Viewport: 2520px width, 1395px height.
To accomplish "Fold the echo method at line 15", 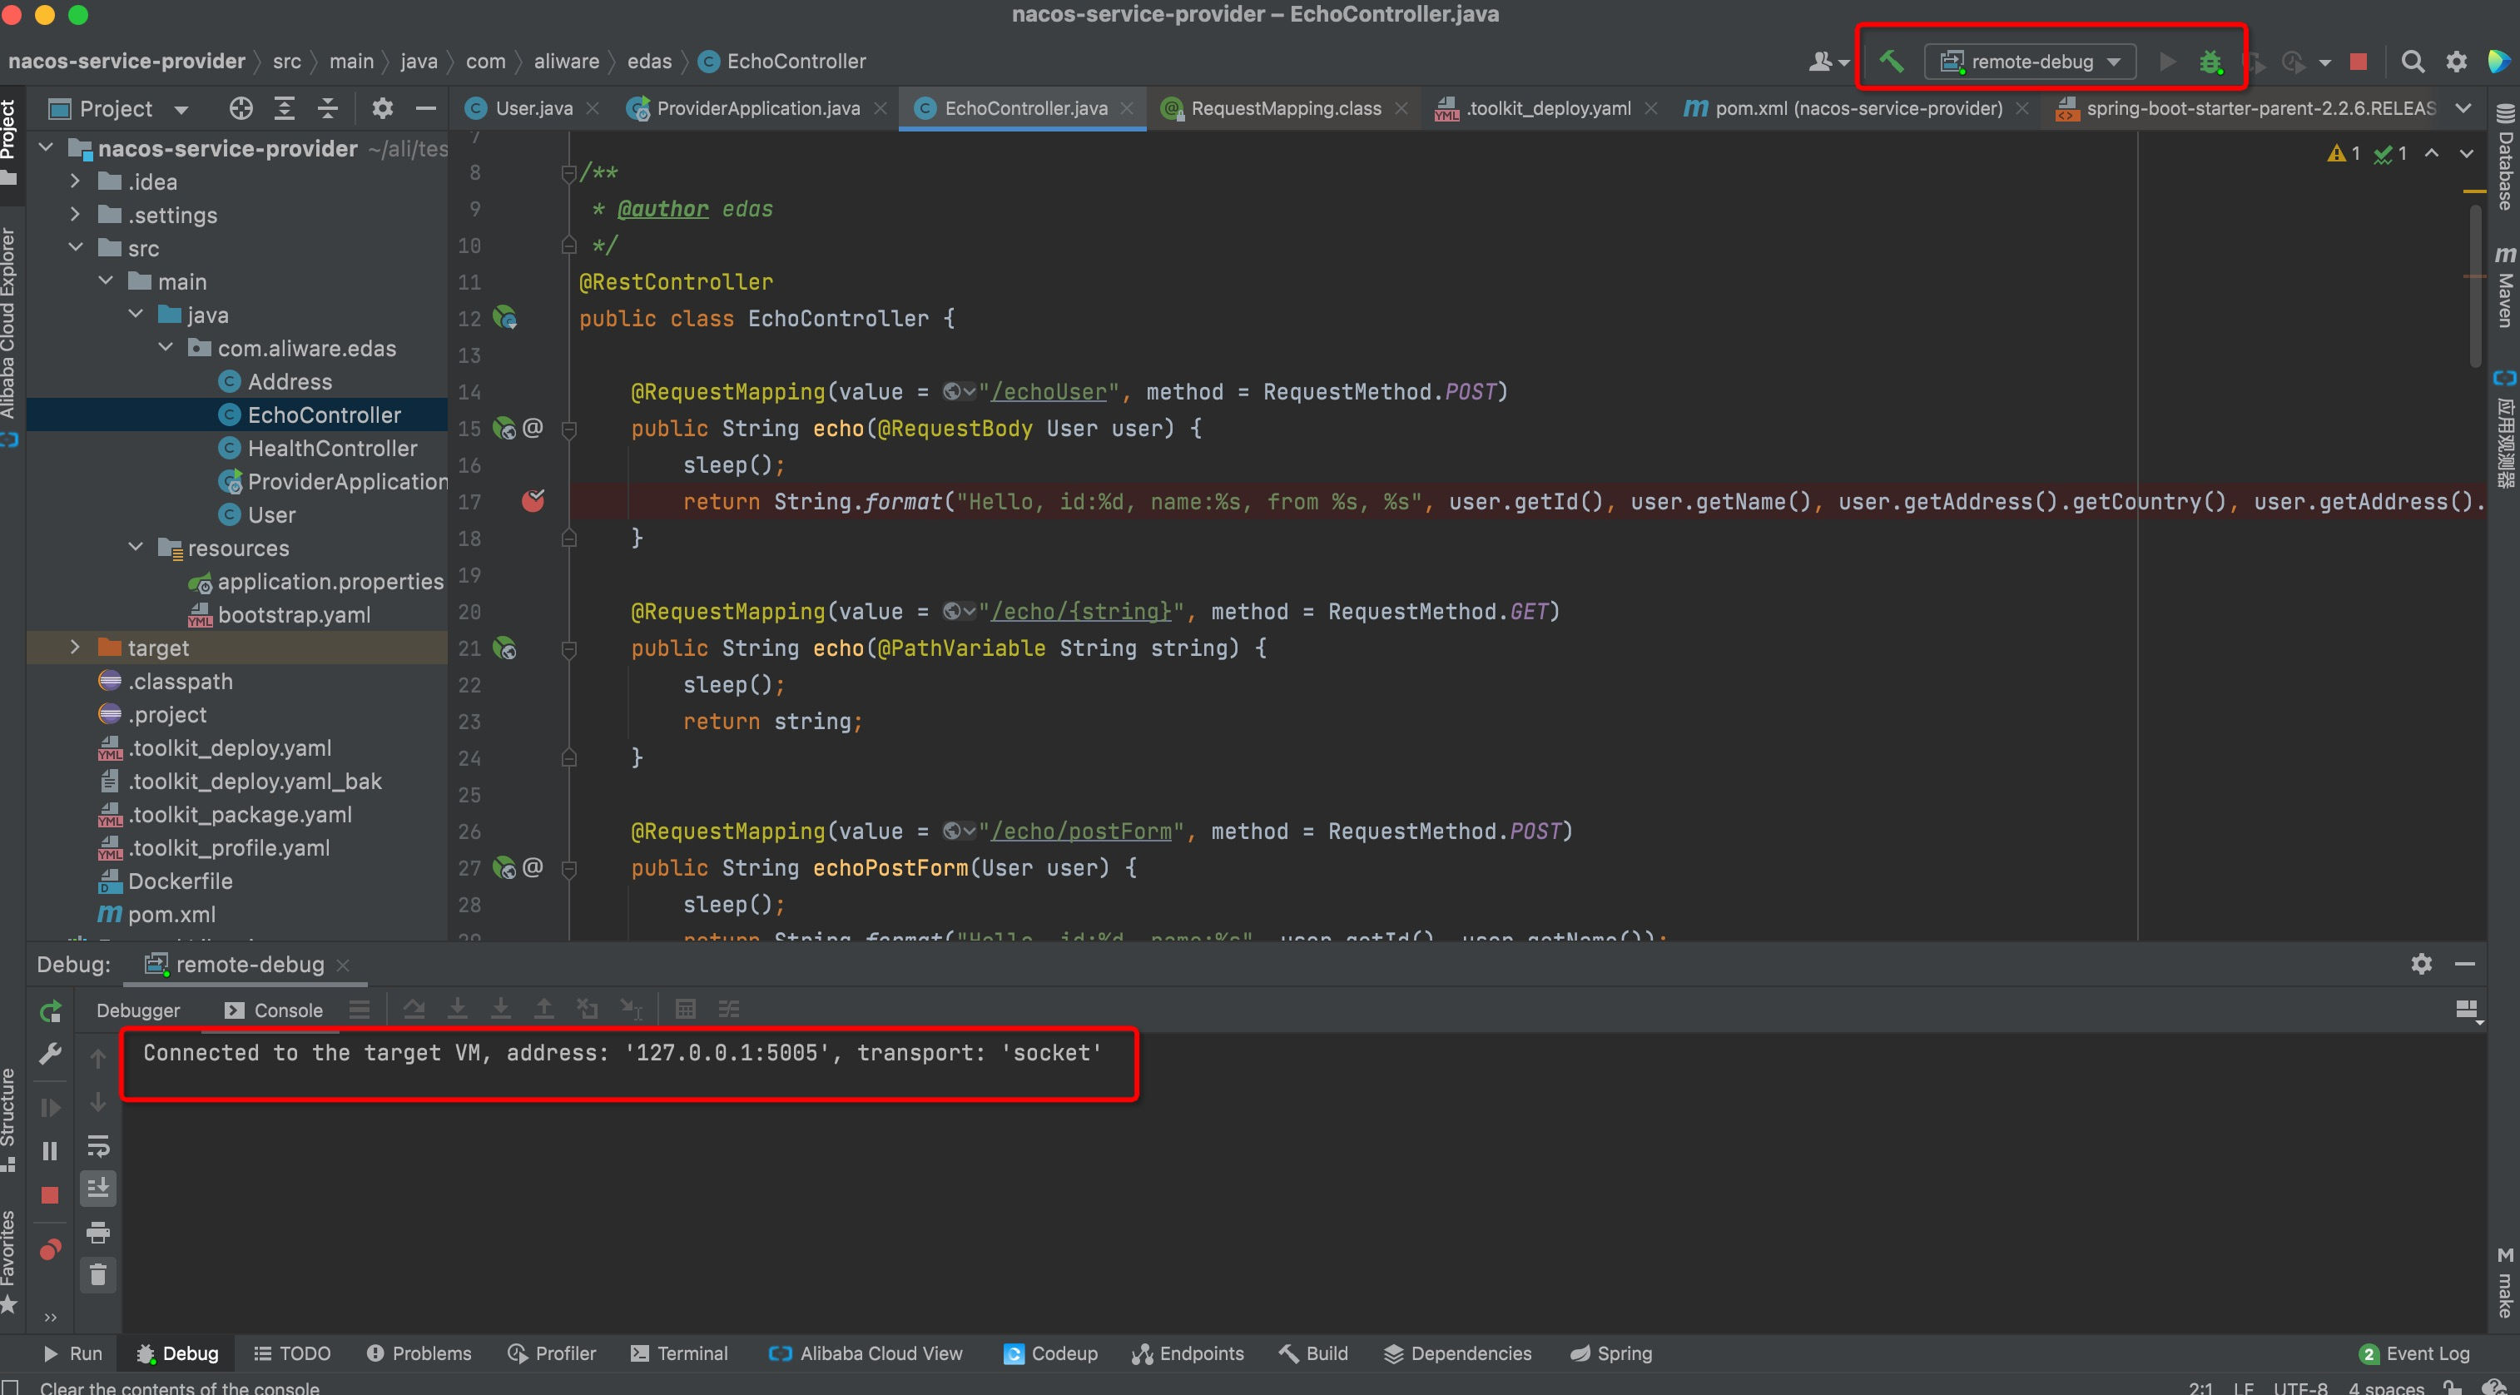I will (x=569, y=429).
